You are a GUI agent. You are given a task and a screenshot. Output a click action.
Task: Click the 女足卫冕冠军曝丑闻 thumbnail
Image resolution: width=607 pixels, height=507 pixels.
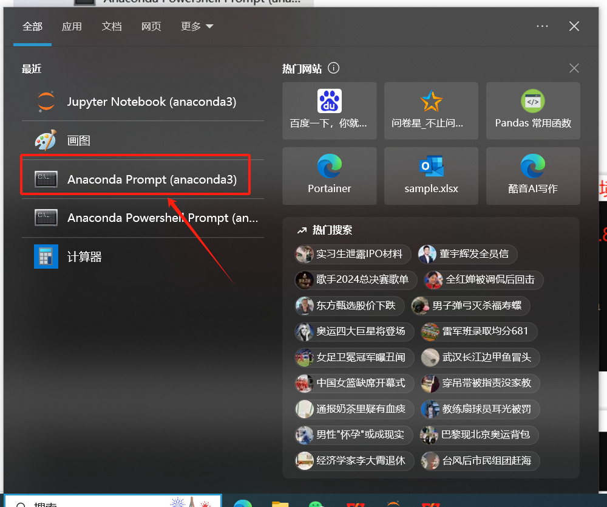click(x=304, y=357)
